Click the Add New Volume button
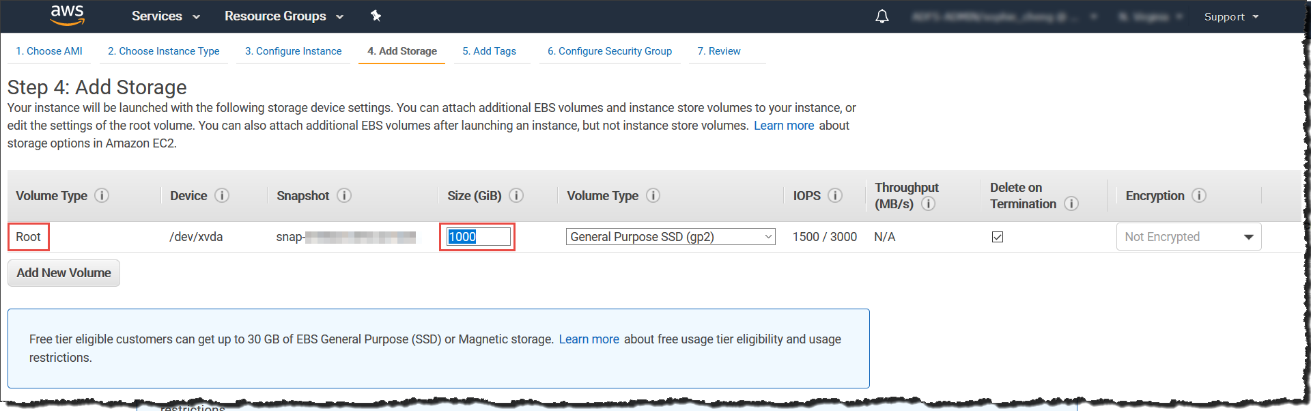The width and height of the screenshot is (1311, 411). pos(64,273)
